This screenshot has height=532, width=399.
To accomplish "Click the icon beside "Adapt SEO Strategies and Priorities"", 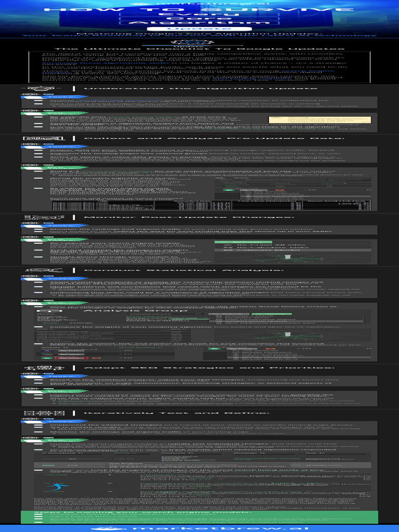I will click(44, 368).
